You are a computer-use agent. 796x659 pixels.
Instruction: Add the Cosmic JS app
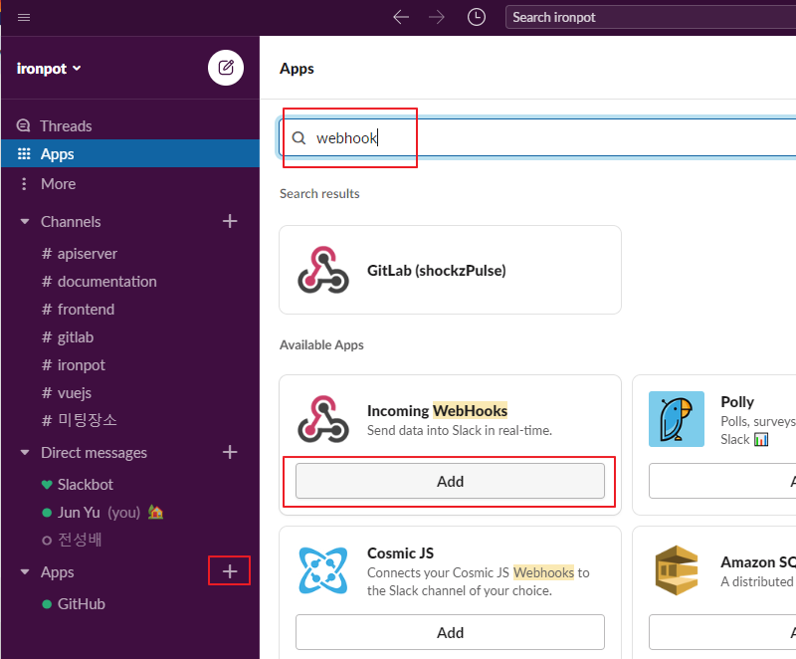450,632
